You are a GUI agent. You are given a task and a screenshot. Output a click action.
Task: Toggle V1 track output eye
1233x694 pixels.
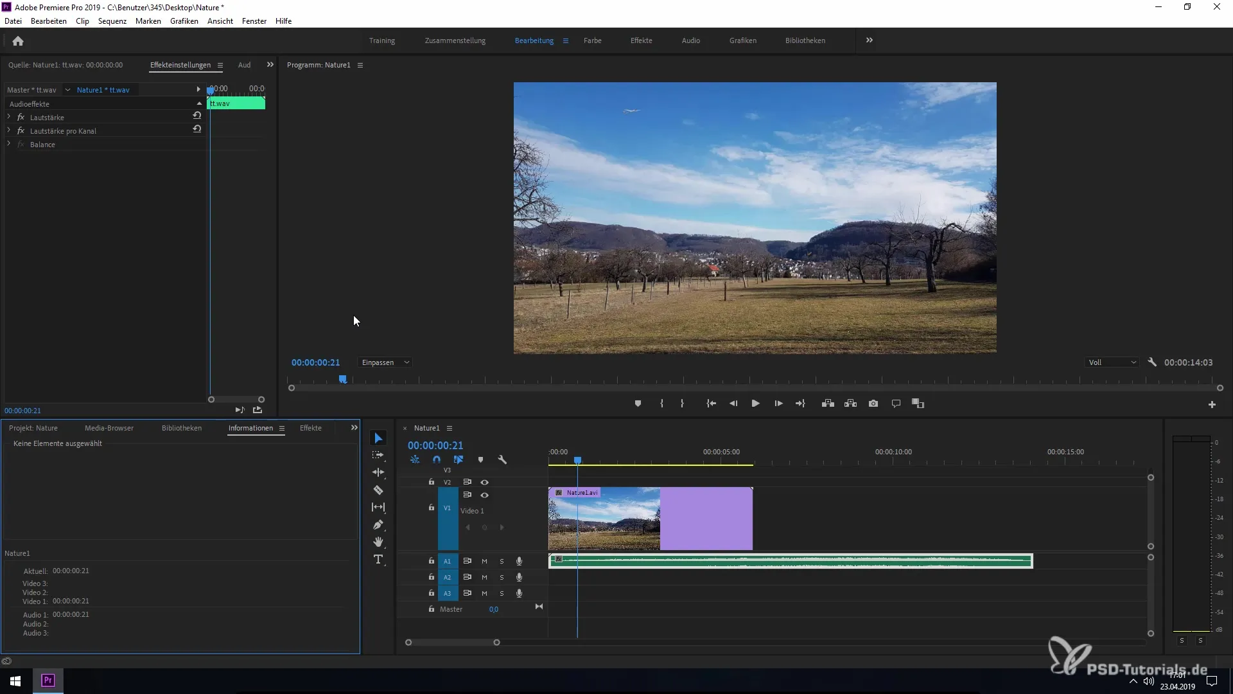coord(485,495)
